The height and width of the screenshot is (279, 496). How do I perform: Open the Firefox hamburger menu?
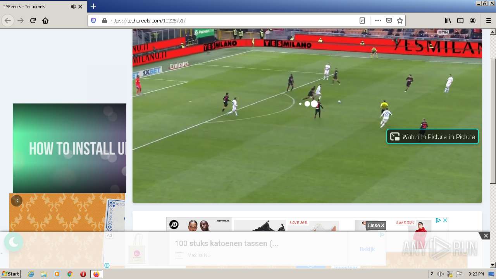[x=488, y=21]
